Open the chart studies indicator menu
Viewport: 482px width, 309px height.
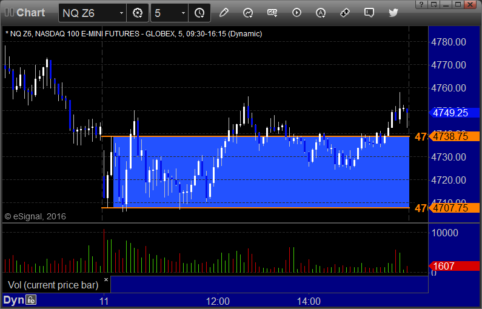(248, 13)
